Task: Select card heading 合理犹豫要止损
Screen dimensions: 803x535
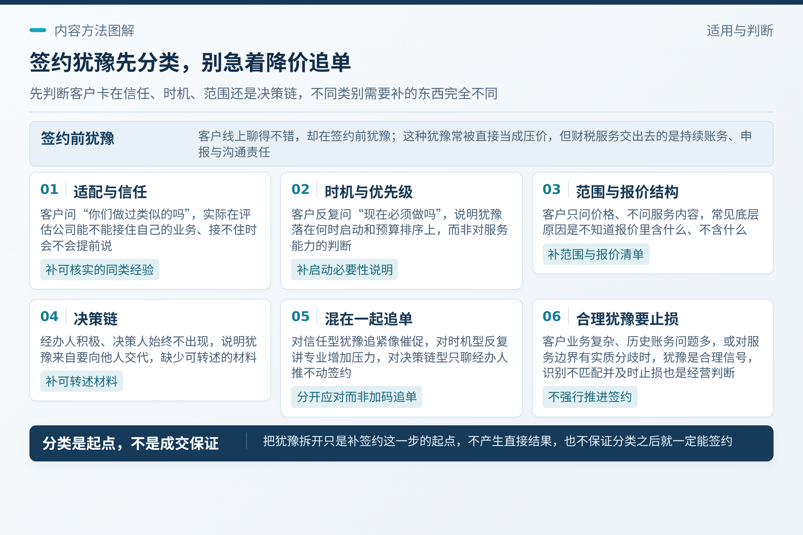Action: click(x=627, y=319)
